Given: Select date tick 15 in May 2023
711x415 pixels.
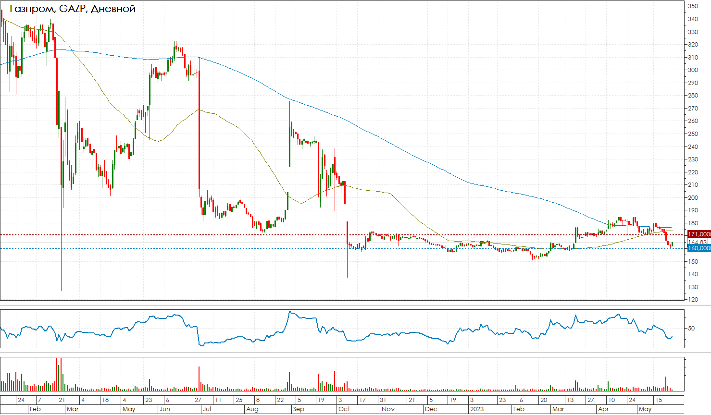Looking at the screenshot, I should (x=659, y=400).
